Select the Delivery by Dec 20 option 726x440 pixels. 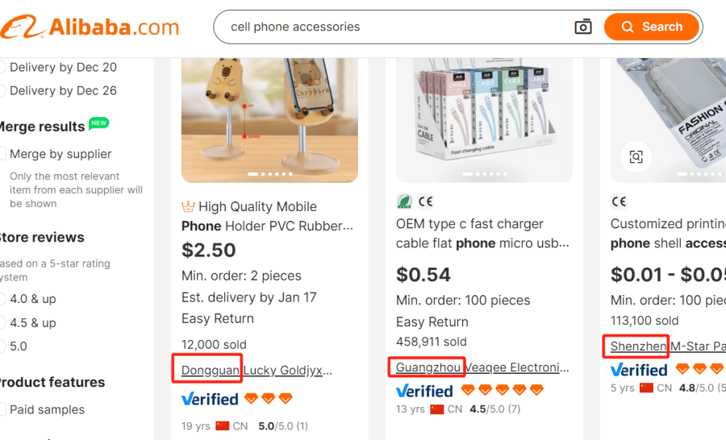tap(3, 68)
